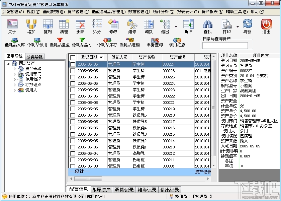Open the 统计分析(C) menu
Image resolution: width=281 pixels, height=201 pixels.
[164, 12]
